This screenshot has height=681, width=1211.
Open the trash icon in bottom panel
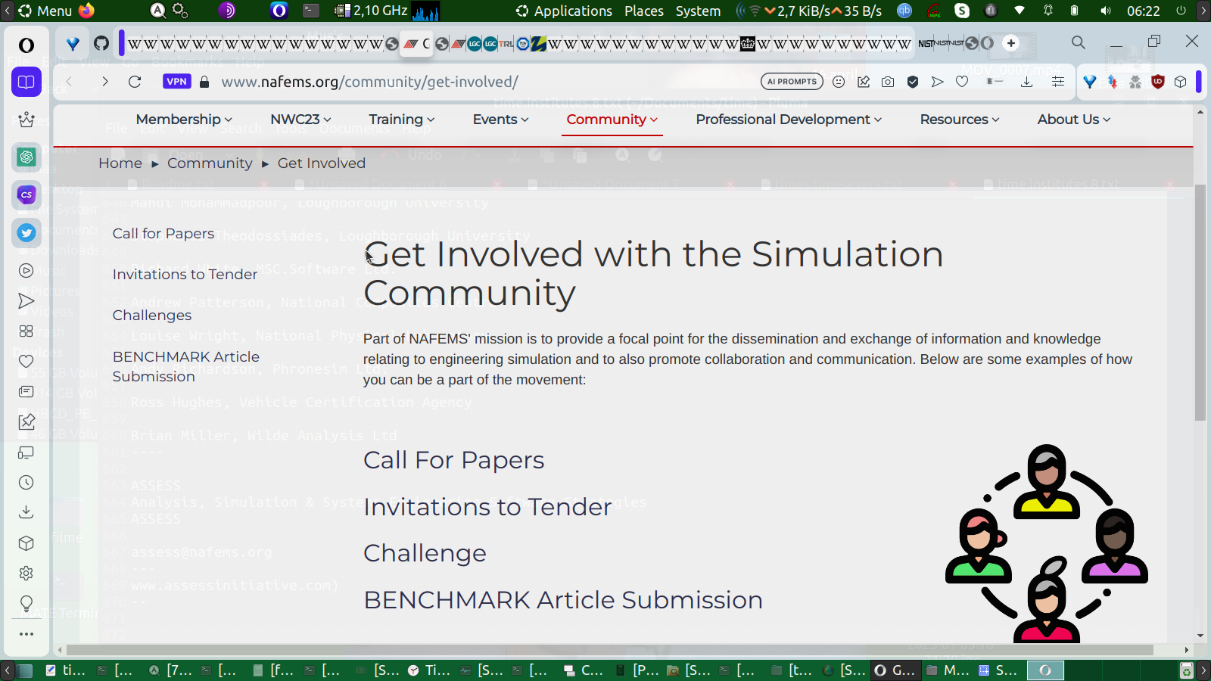[x=1187, y=670]
